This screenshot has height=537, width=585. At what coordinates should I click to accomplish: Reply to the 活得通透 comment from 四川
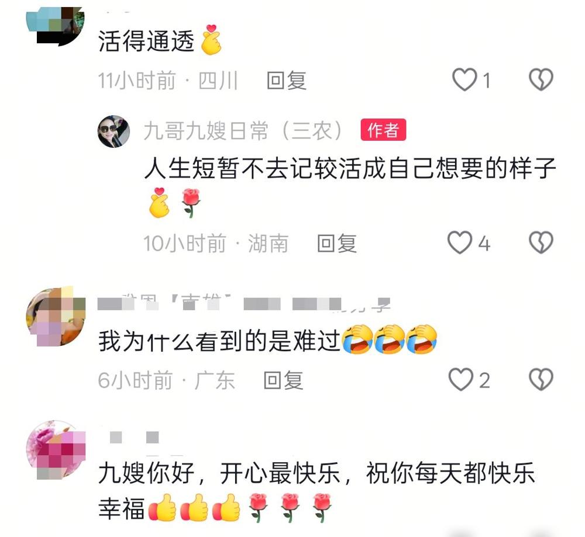pyautogui.click(x=287, y=81)
